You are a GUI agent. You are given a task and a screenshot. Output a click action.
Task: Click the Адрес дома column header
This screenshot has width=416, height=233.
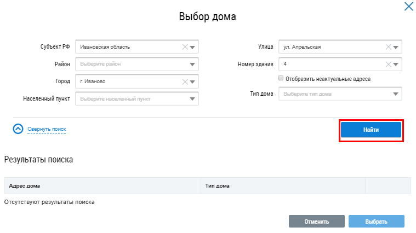(25, 186)
